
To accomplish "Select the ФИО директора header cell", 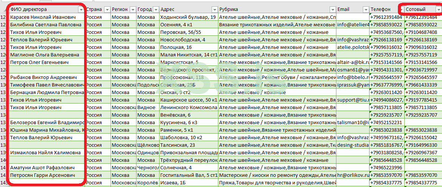I will click(x=47, y=9).
